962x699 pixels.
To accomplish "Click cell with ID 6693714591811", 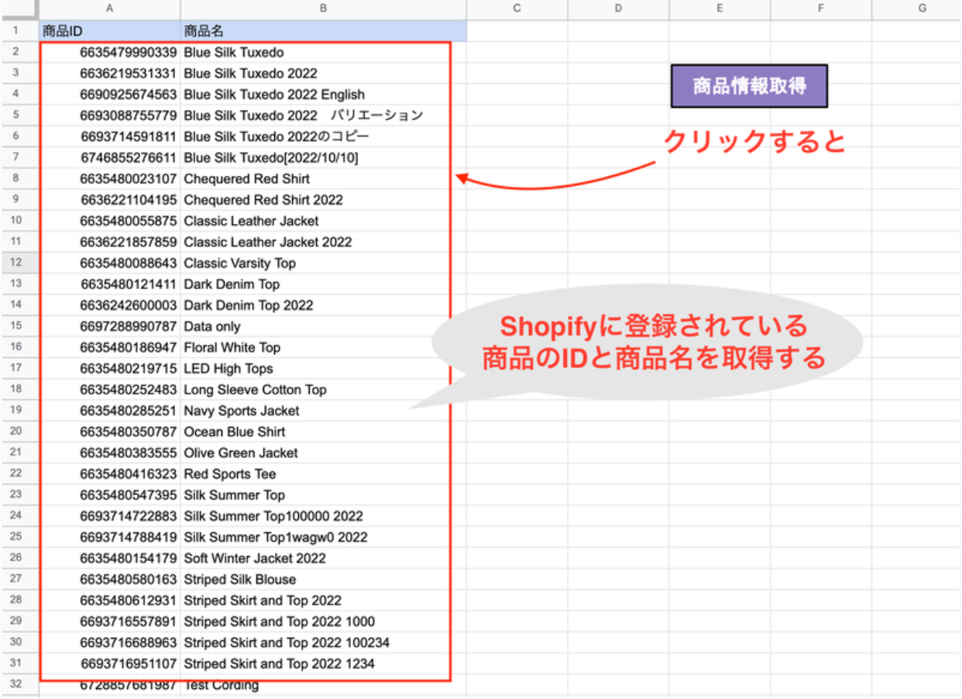I will [110, 136].
